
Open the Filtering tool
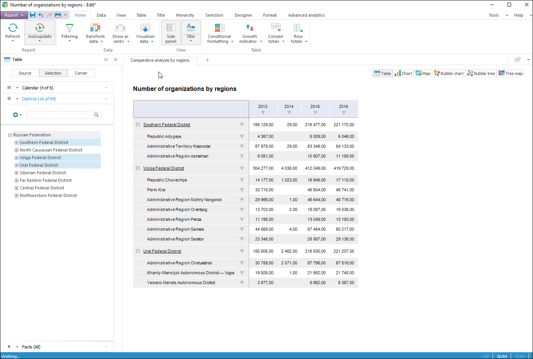[69, 28]
